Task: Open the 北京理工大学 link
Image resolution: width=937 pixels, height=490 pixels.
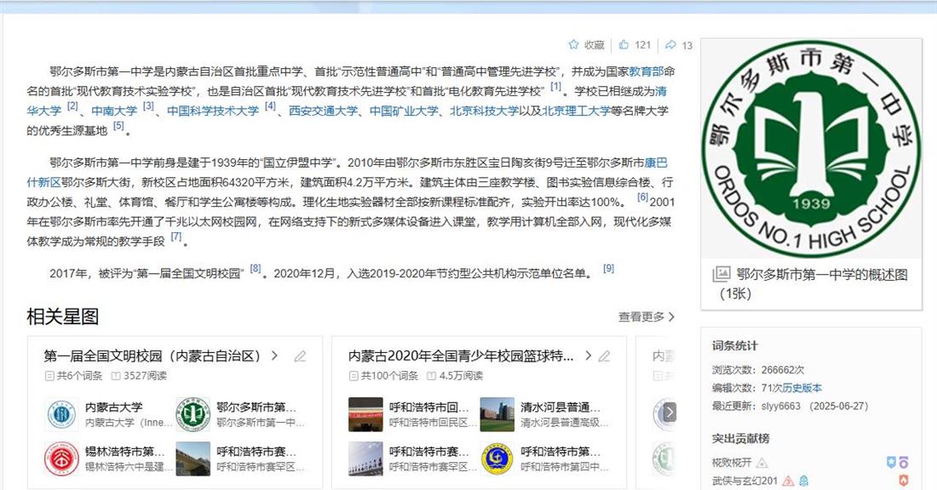Action: click(576, 111)
